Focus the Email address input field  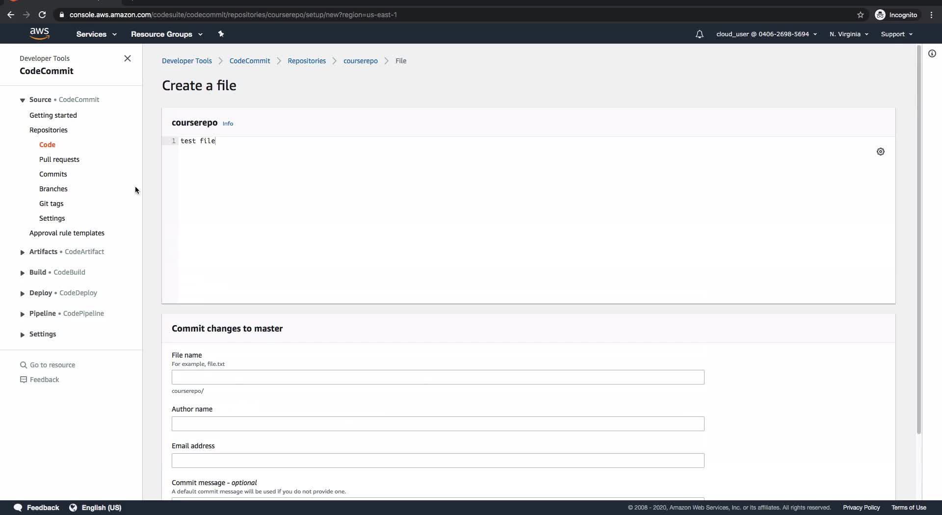tap(438, 461)
